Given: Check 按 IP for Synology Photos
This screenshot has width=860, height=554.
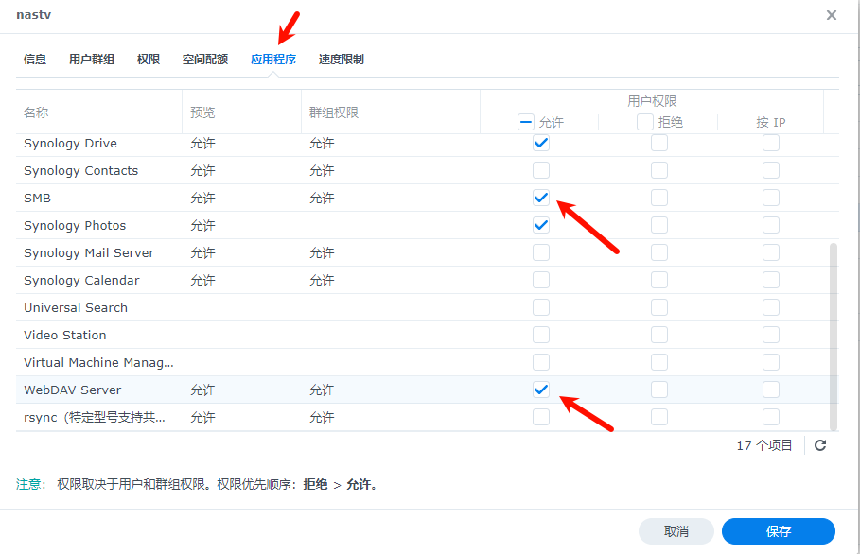Looking at the screenshot, I should [x=771, y=225].
